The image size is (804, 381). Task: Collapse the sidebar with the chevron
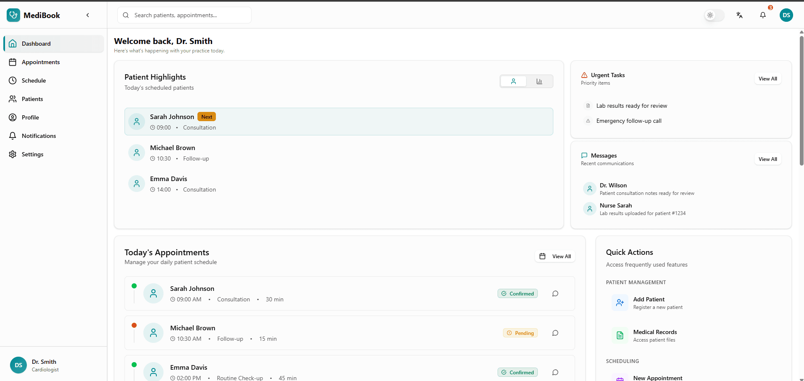(x=88, y=15)
